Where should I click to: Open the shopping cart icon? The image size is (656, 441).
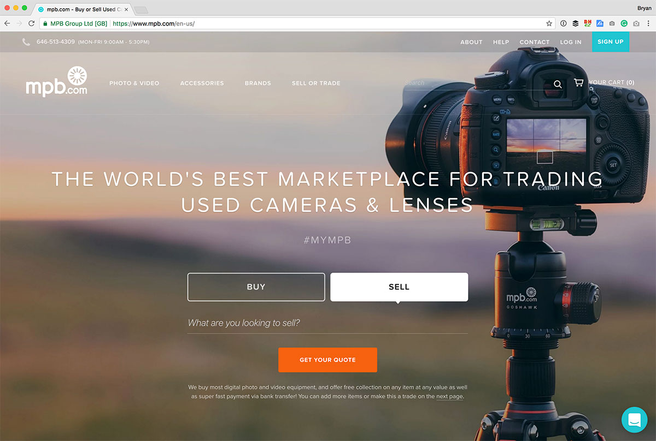(578, 82)
